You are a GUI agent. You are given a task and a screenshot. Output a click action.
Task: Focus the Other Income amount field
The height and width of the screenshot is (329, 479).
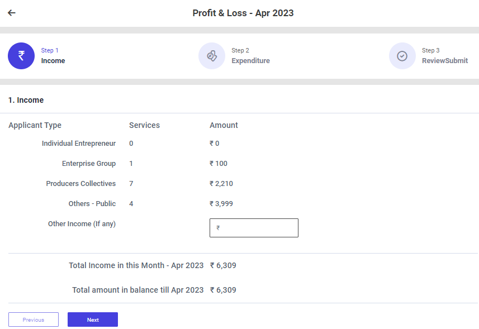pyautogui.click(x=254, y=228)
